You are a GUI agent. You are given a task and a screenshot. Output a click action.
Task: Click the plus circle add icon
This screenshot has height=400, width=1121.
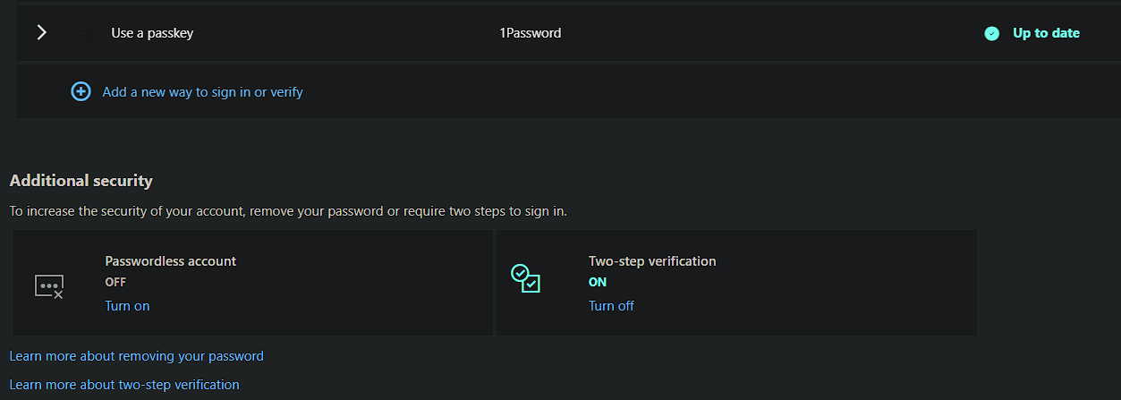(x=81, y=91)
